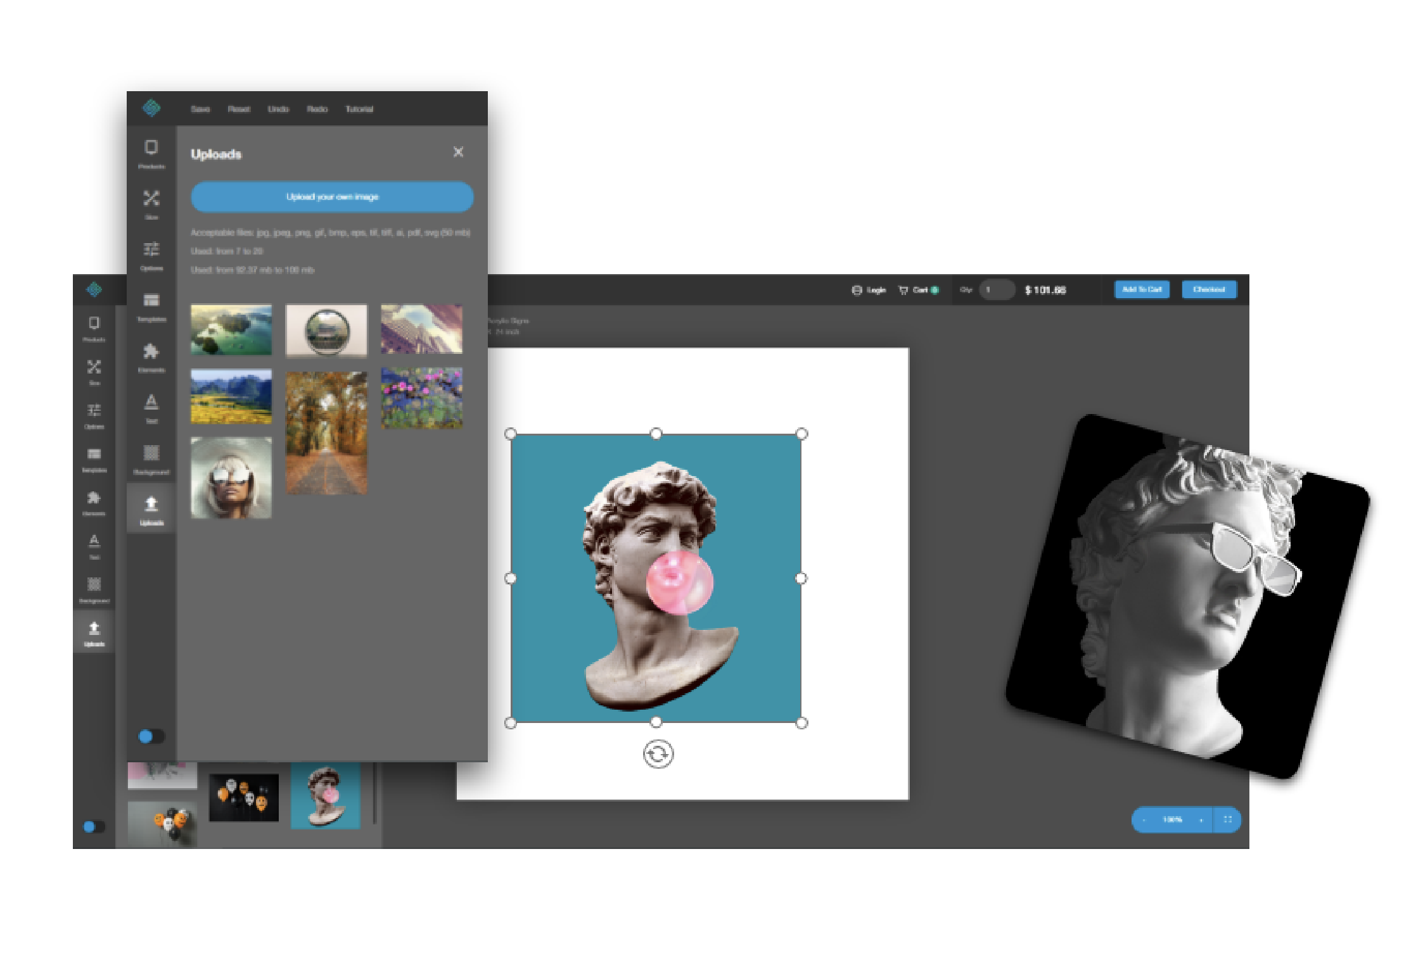The height and width of the screenshot is (956, 1423).
Task: Click Reset in the front panel menu
Action: point(239,109)
